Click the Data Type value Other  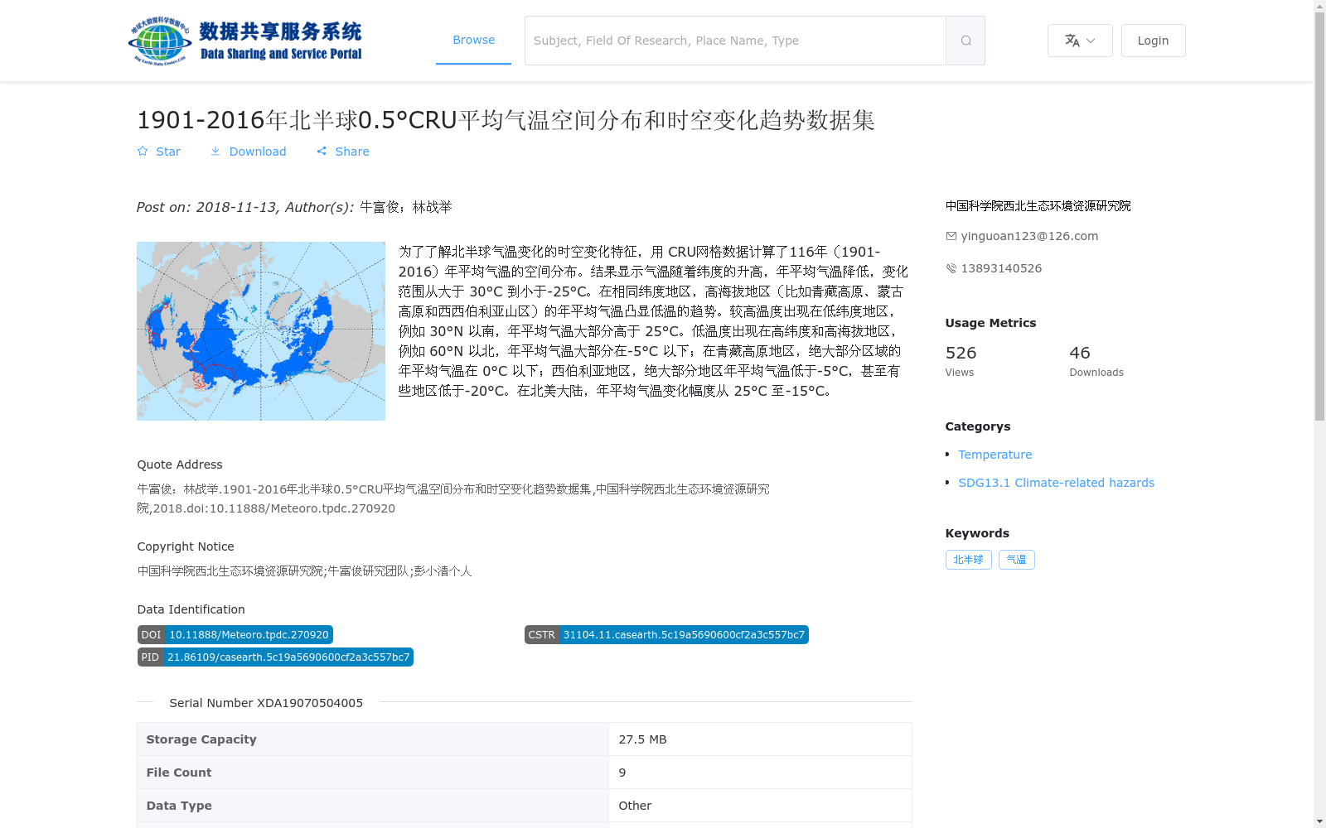pos(635,806)
